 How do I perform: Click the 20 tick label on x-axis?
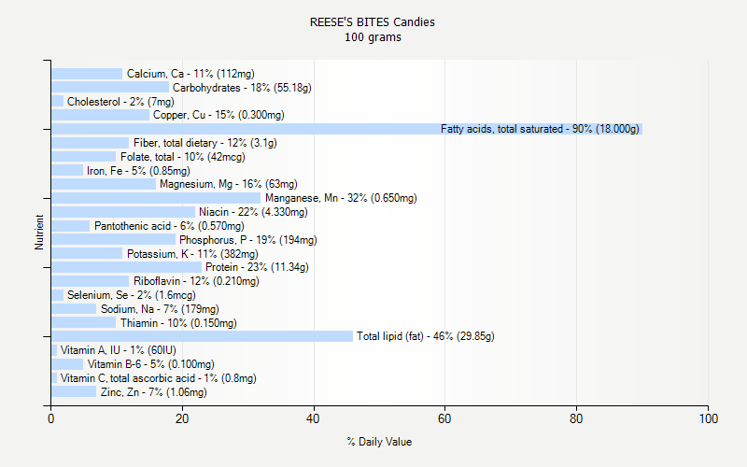pyautogui.click(x=182, y=418)
